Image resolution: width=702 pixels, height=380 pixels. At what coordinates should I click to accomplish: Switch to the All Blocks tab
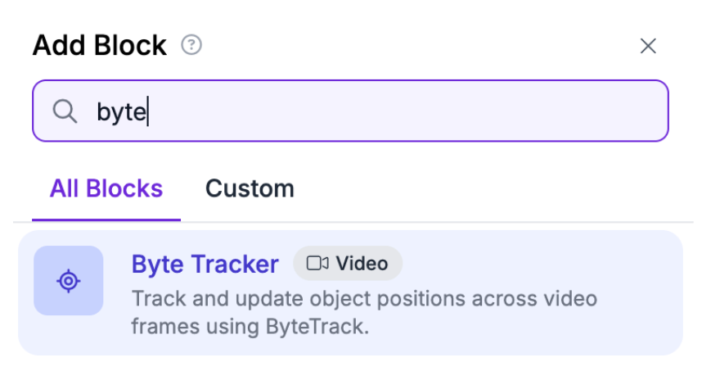pyautogui.click(x=106, y=189)
